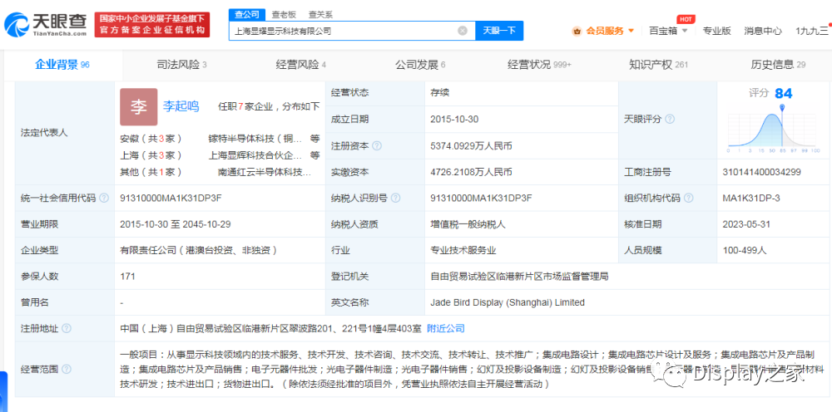Select the 查老板 search mode
Viewport: 832px width, 412px height.
284,14
